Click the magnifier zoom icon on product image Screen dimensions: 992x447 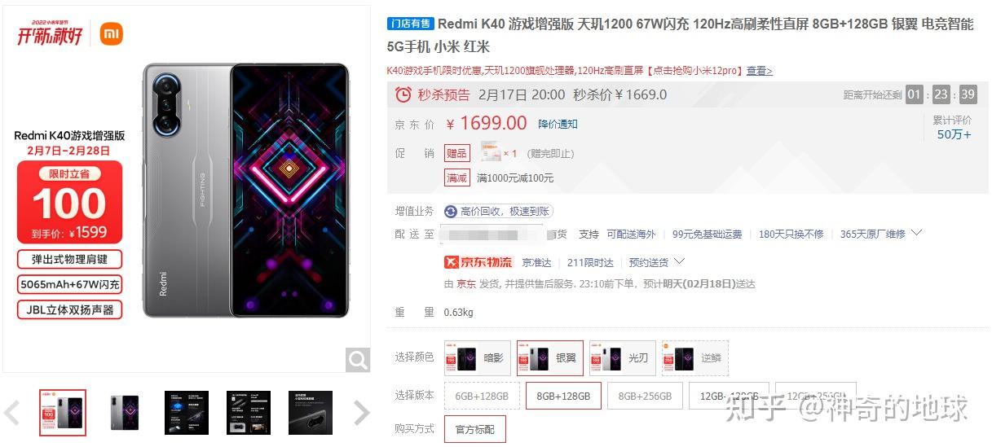point(358,359)
